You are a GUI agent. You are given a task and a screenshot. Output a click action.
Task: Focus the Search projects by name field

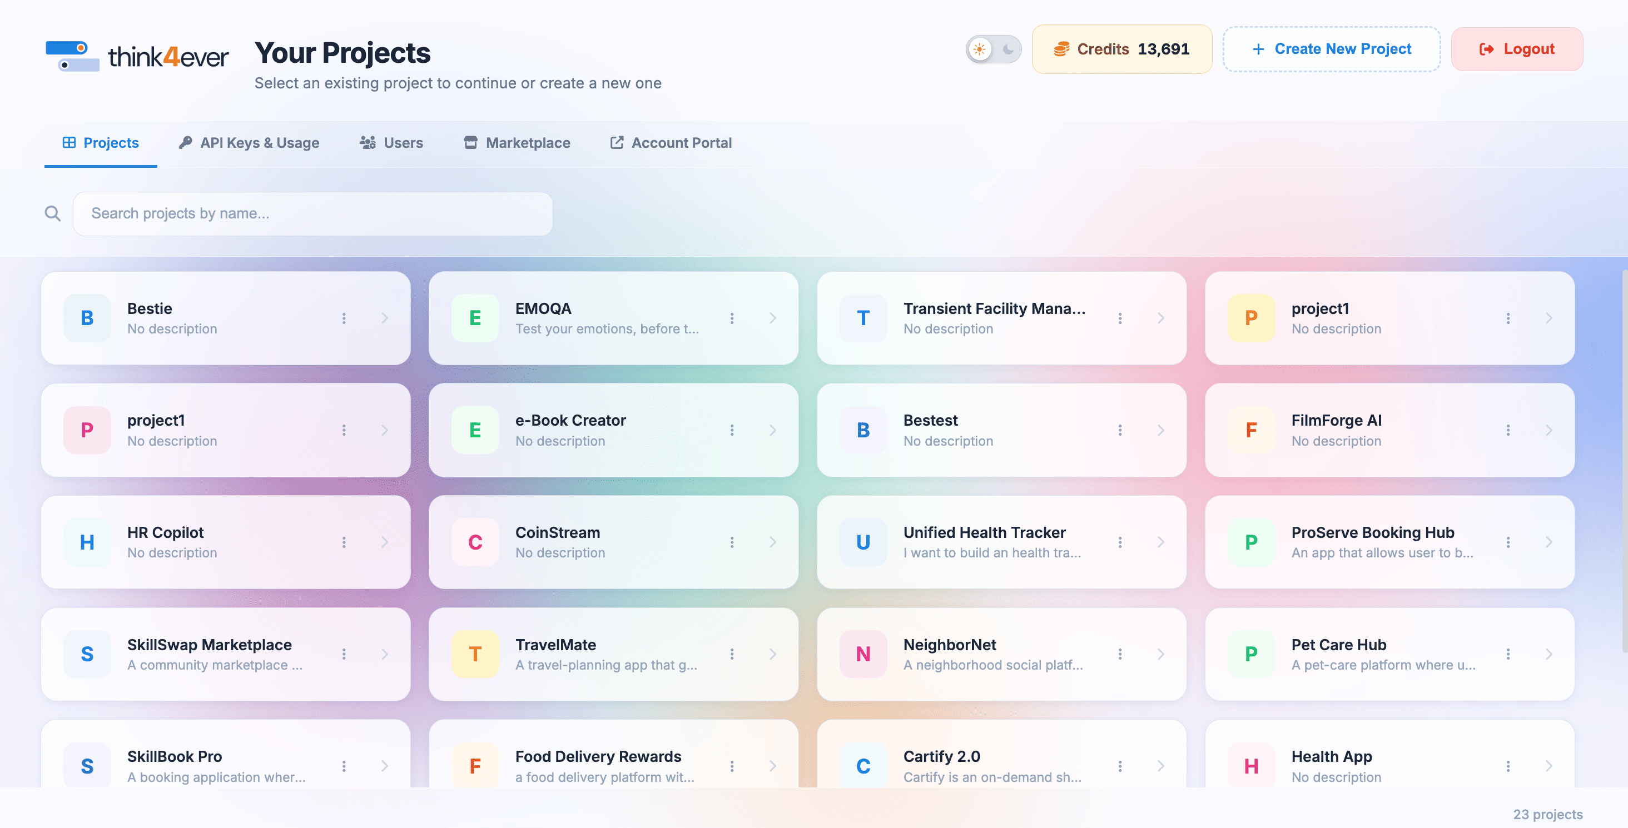click(x=313, y=213)
